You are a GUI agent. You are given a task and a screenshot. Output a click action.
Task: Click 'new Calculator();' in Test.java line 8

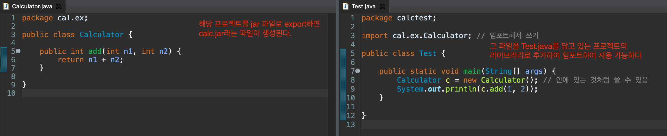(x=500, y=80)
